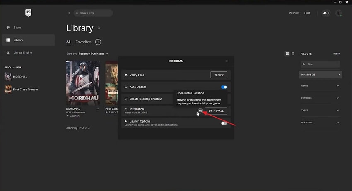Click the First Class Trouble cover thumbnail
This screenshot has width=352, height=191.
pos(111,83)
